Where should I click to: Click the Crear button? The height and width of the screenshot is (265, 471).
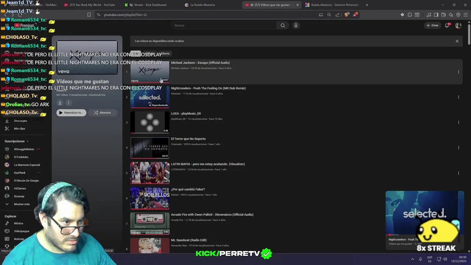(432, 25)
